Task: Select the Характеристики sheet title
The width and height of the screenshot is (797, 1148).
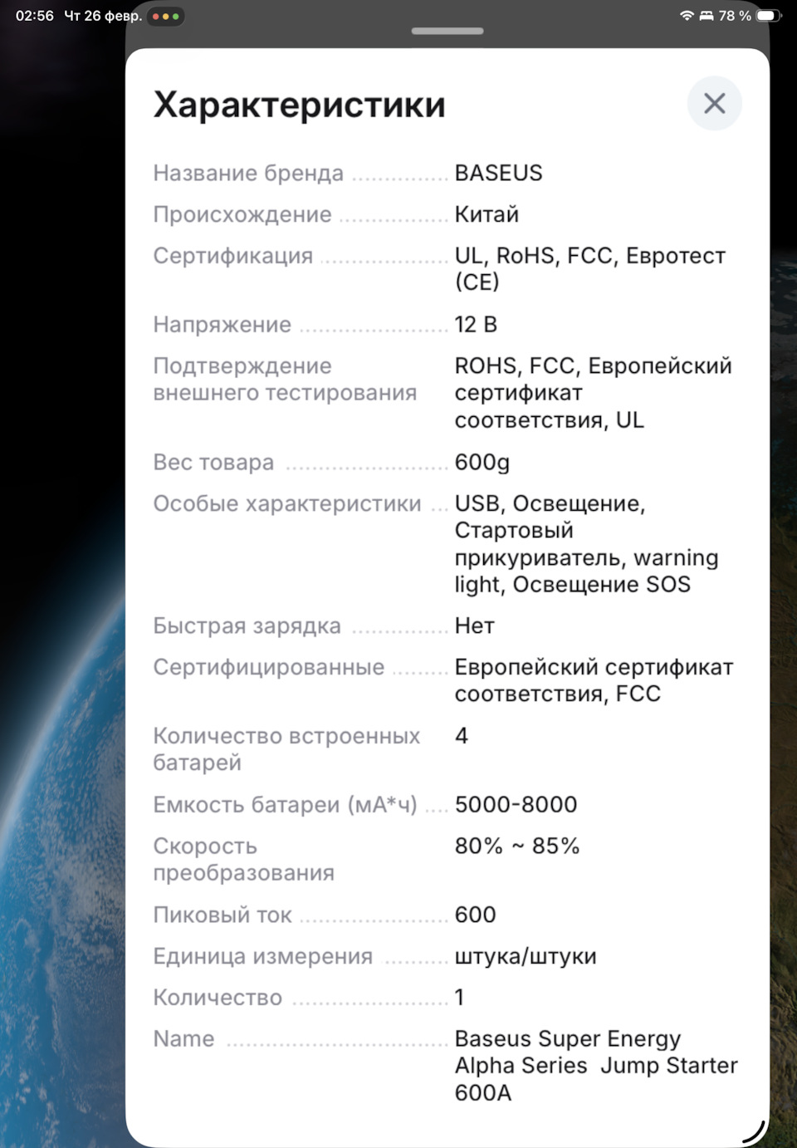Action: (299, 104)
